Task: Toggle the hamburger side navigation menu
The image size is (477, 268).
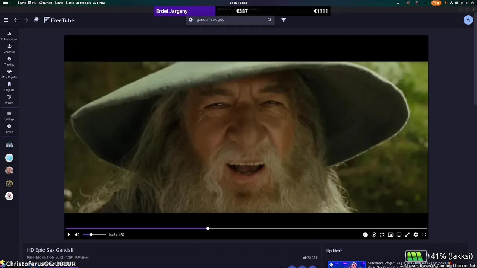Action: coord(6,20)
